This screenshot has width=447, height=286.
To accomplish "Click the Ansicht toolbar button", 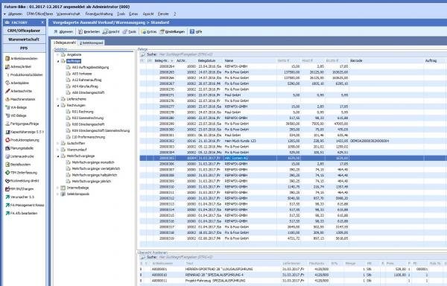I will point(111,31).
